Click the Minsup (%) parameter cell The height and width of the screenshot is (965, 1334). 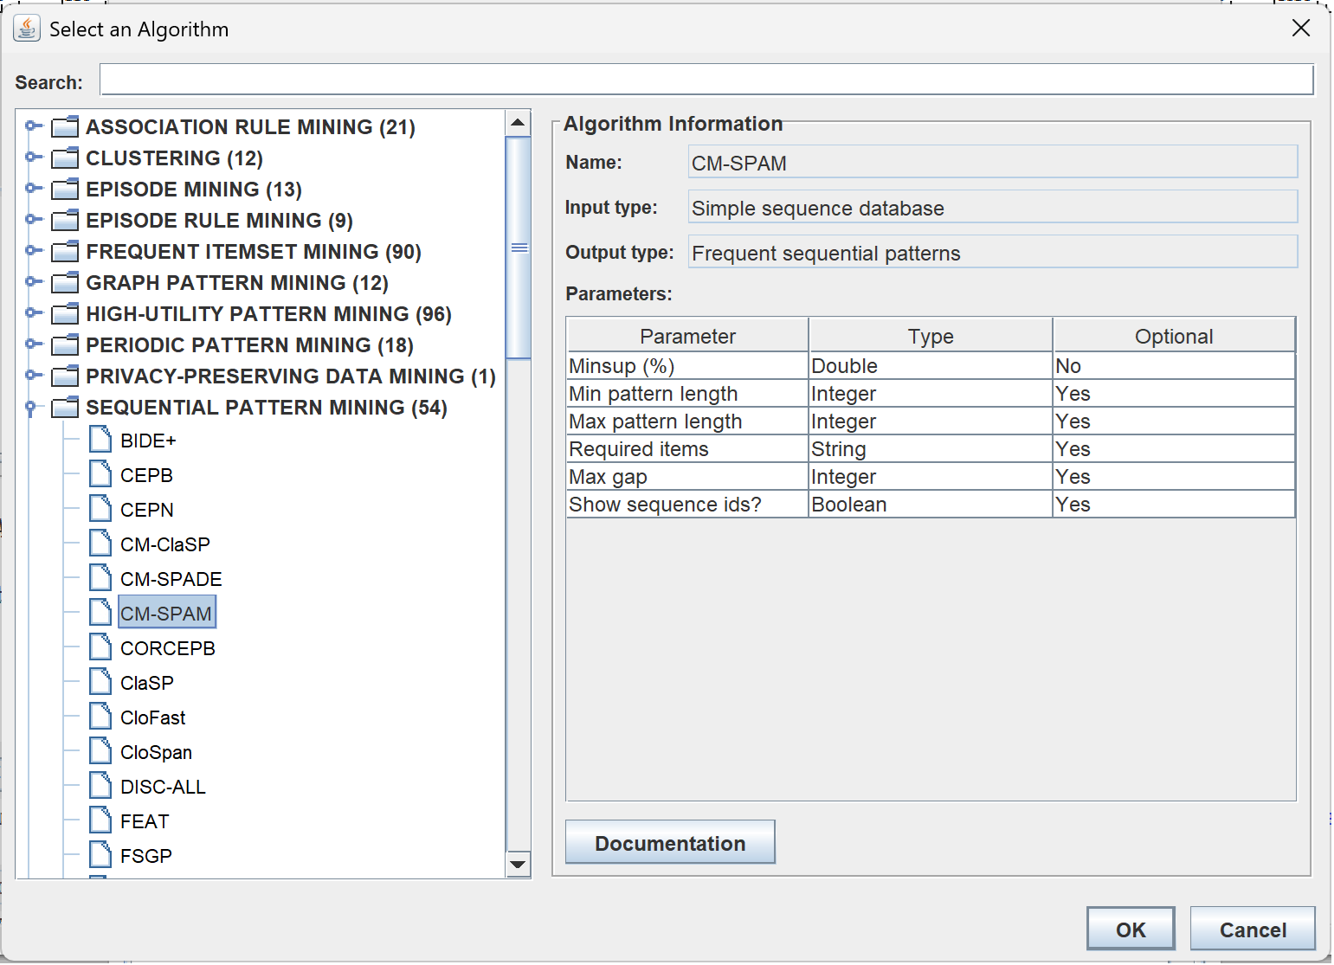click(687, 366)
